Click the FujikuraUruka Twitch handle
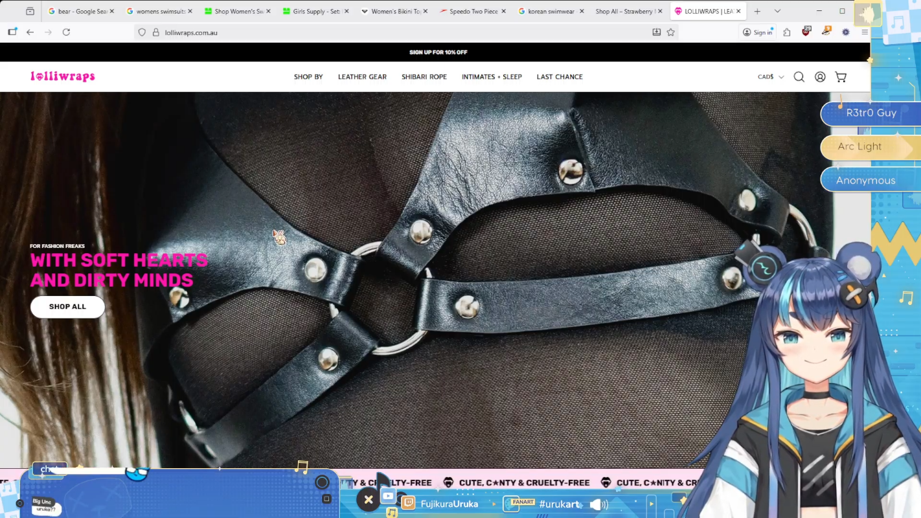Viewport: 921px width, 518px height. click(449, 504)
